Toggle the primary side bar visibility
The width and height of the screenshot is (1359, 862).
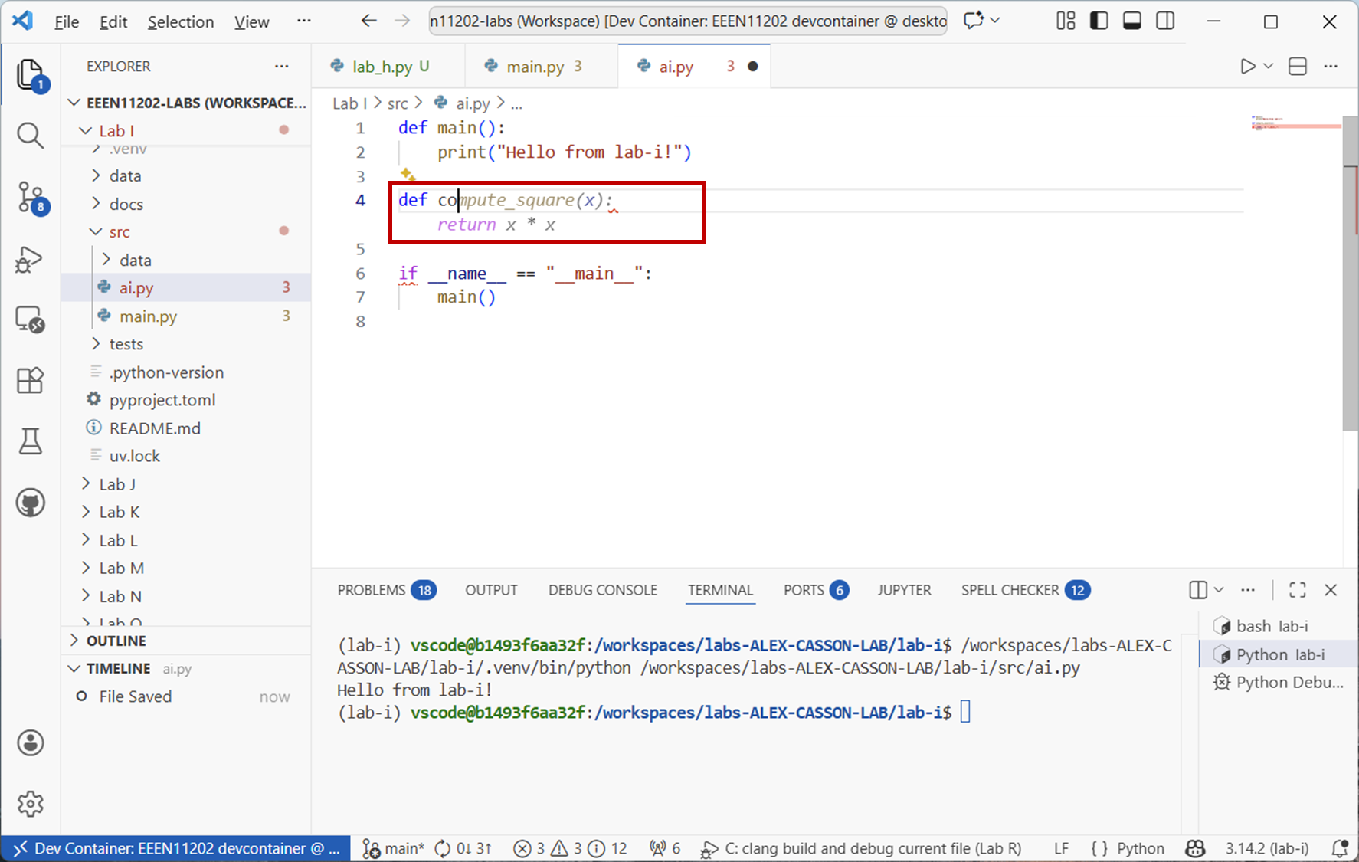click(1099, 21)
